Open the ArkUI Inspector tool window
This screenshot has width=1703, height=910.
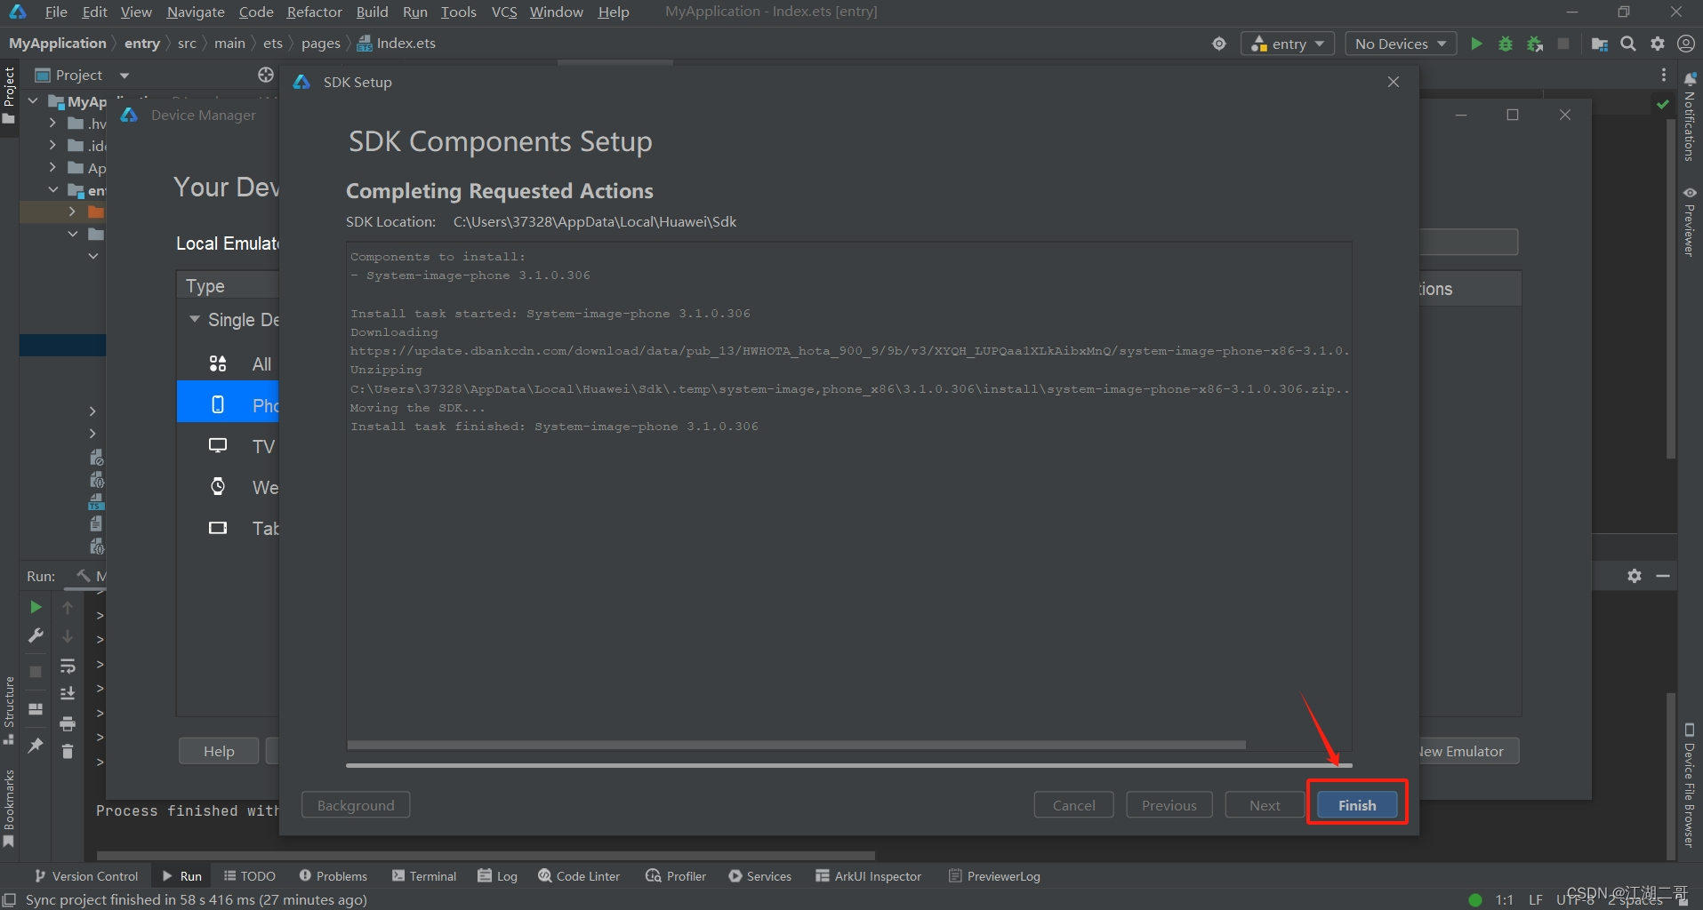click(x=868, y=876)
